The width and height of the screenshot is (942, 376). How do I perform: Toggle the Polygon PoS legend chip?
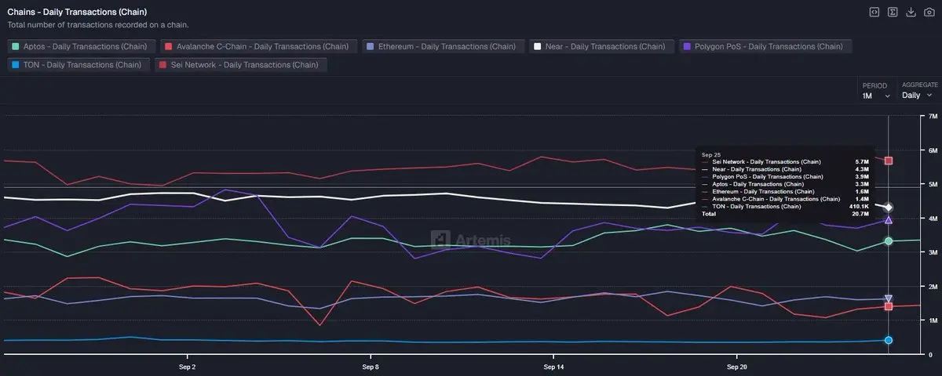[767, 46]
